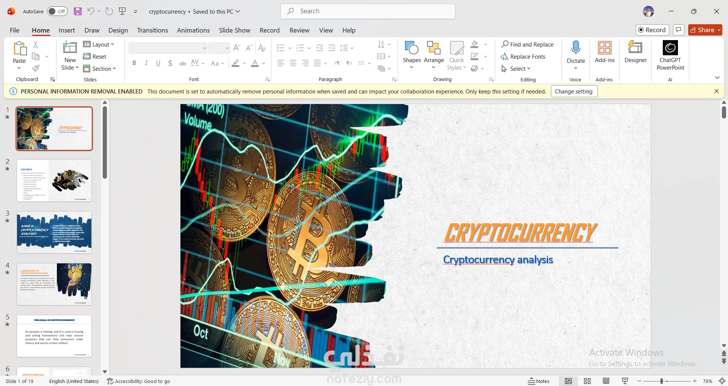
Task: Select slide 3 thumbnail
Action: coord(54,232)
